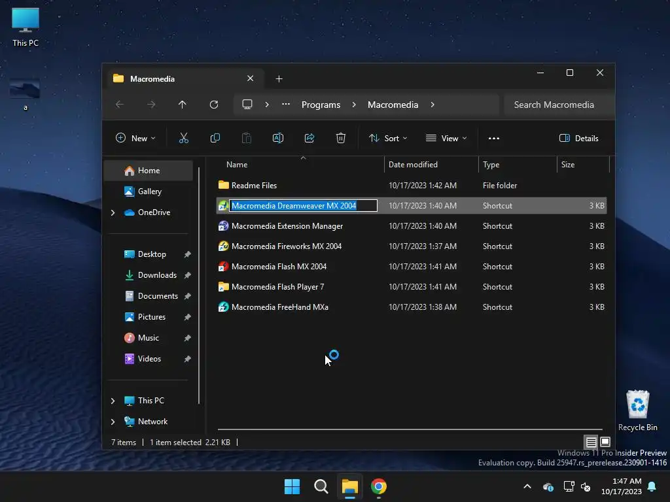The height and width of the screenshot is (502, 670).
Task: Sort by the Type column header
Action: click(x=518, y=165)
